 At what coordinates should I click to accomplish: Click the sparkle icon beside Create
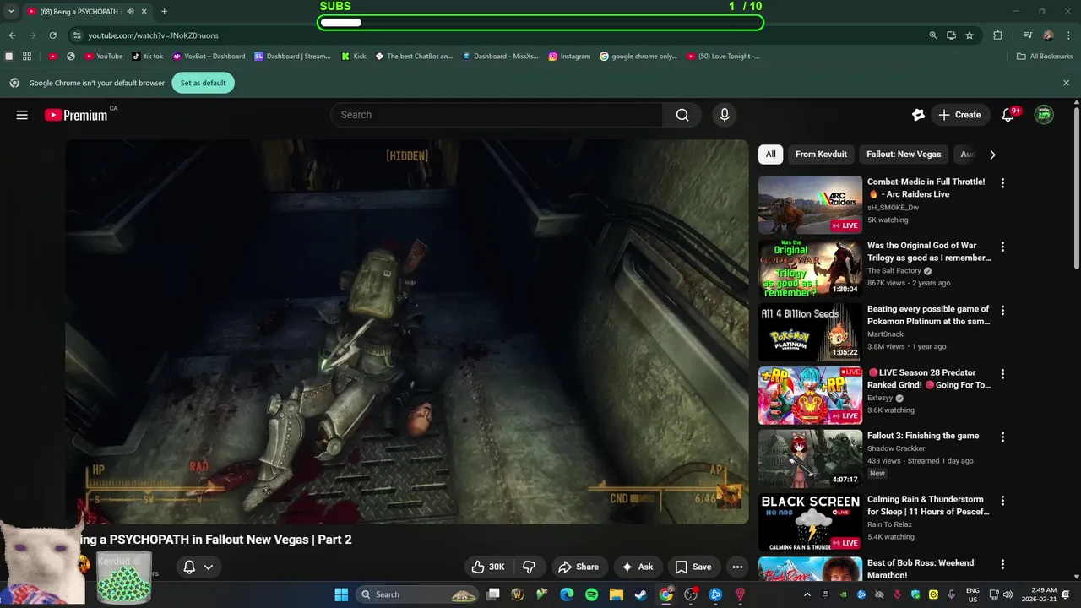click(918, 115)
